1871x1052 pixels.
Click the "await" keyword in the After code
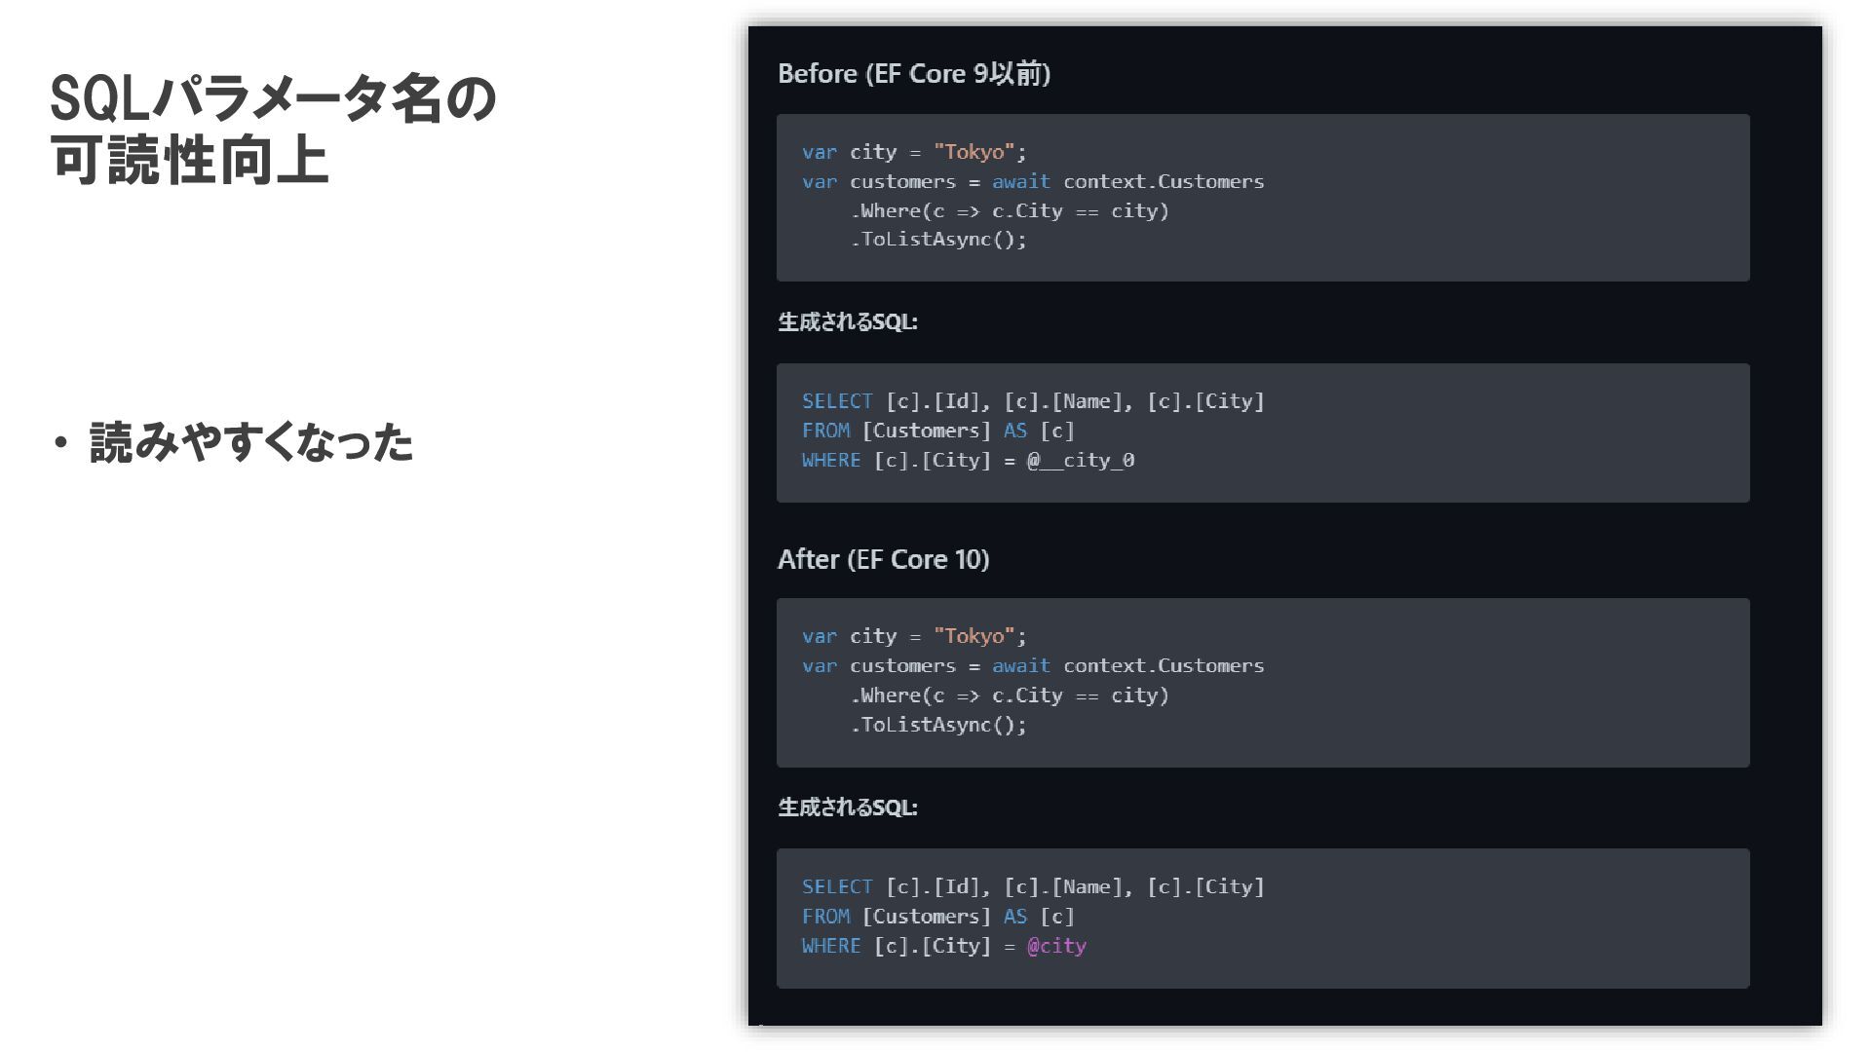click(1020, 665)
